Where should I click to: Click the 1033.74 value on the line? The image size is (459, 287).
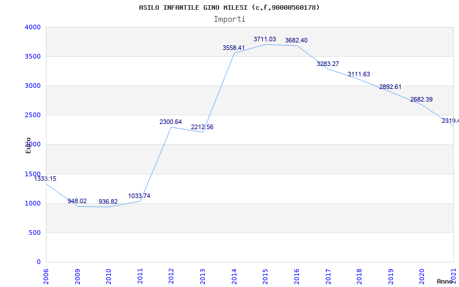point(139,196)
